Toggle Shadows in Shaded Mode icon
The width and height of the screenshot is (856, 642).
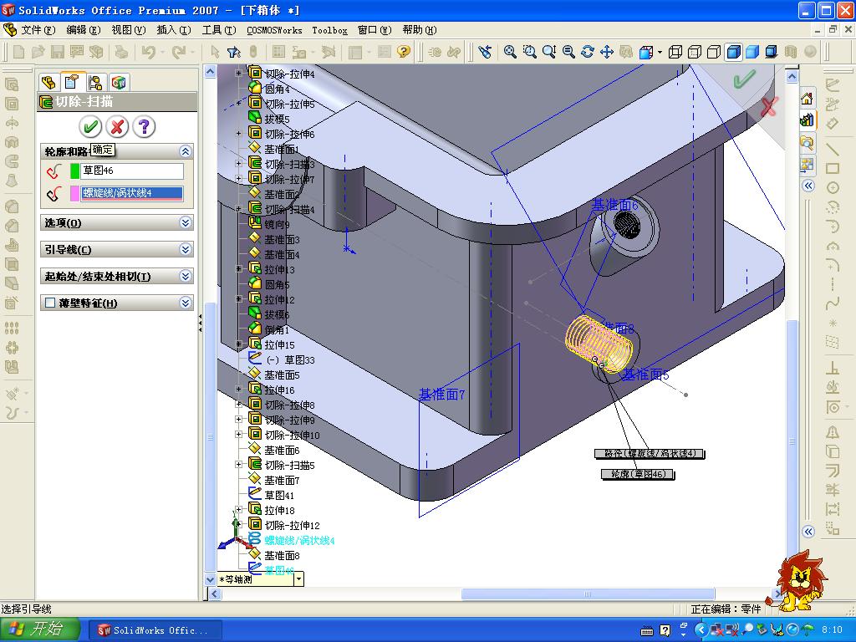pos(772,52)
